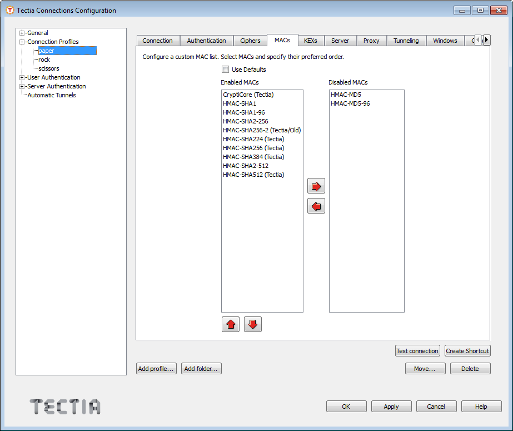Select HMAC-SHA256-2 (Tectia/Old) entry
The image size is (513, 431).
tap(262, 130)
